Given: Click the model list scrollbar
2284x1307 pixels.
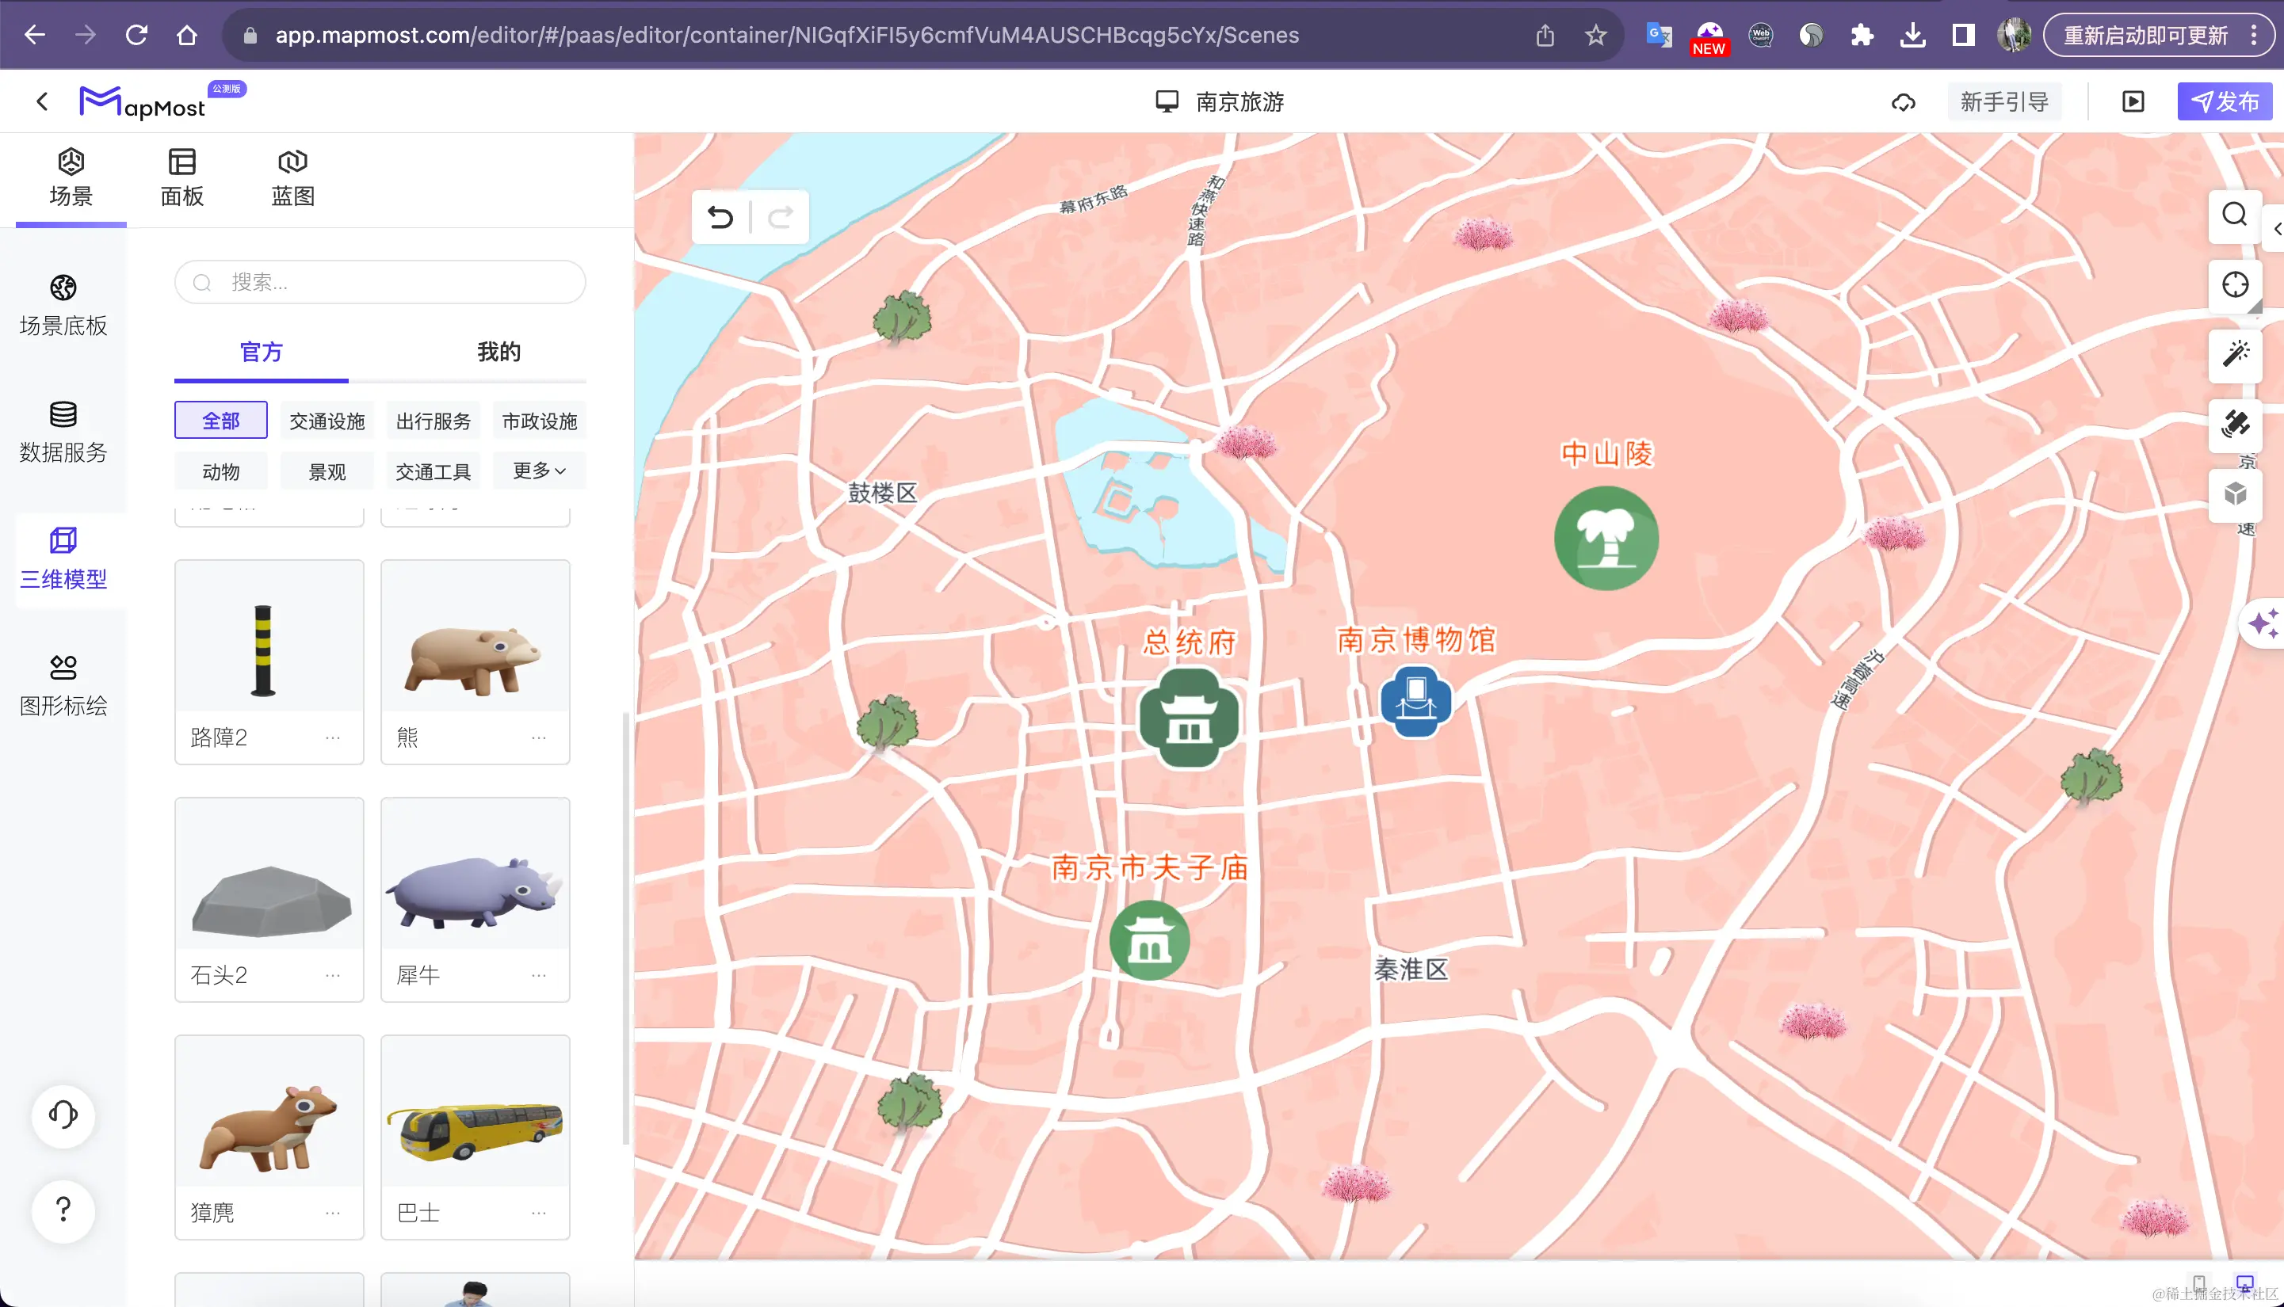Looking at the screenshot, I should [626, 929].
